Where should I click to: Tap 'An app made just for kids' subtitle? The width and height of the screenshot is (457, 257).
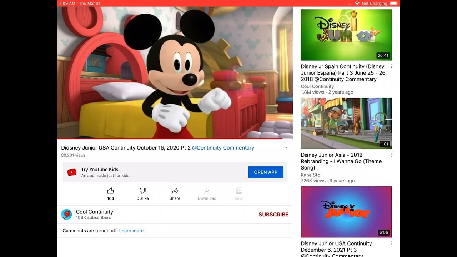pos(105,176)
